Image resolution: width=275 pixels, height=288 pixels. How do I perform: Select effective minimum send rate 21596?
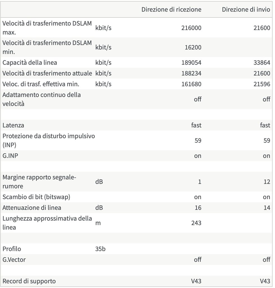tap(262, 84)
